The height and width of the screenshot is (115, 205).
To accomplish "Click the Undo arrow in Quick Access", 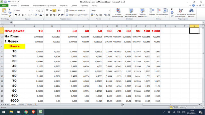I will point(9,2).
